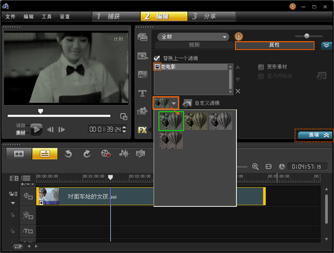Image resolution: width=334 pixels, height=253 pixels.
Task: Zoom in on the timeline
Action: (x=255, y=167)
